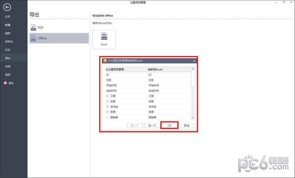The width and height of the screenshot is (295, 178).
Task: Select the 开始时间 row in the left column
Action: (x=126, y=85)
